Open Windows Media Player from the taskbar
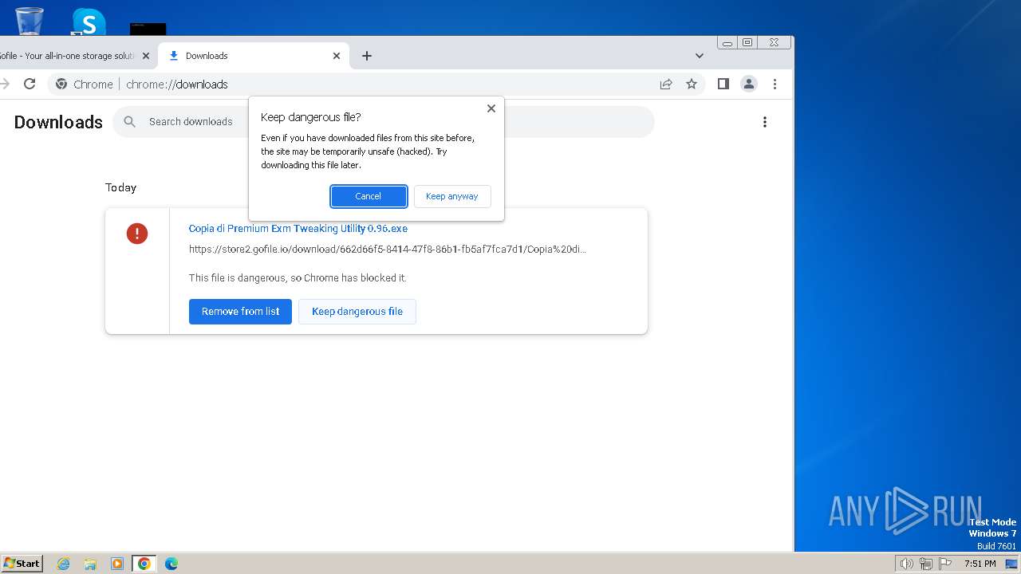The width and height of the screenshot is (1021, 574). [117, 564]
